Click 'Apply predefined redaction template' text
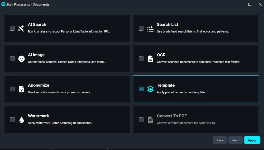264x150 pixels. [181, 92]
